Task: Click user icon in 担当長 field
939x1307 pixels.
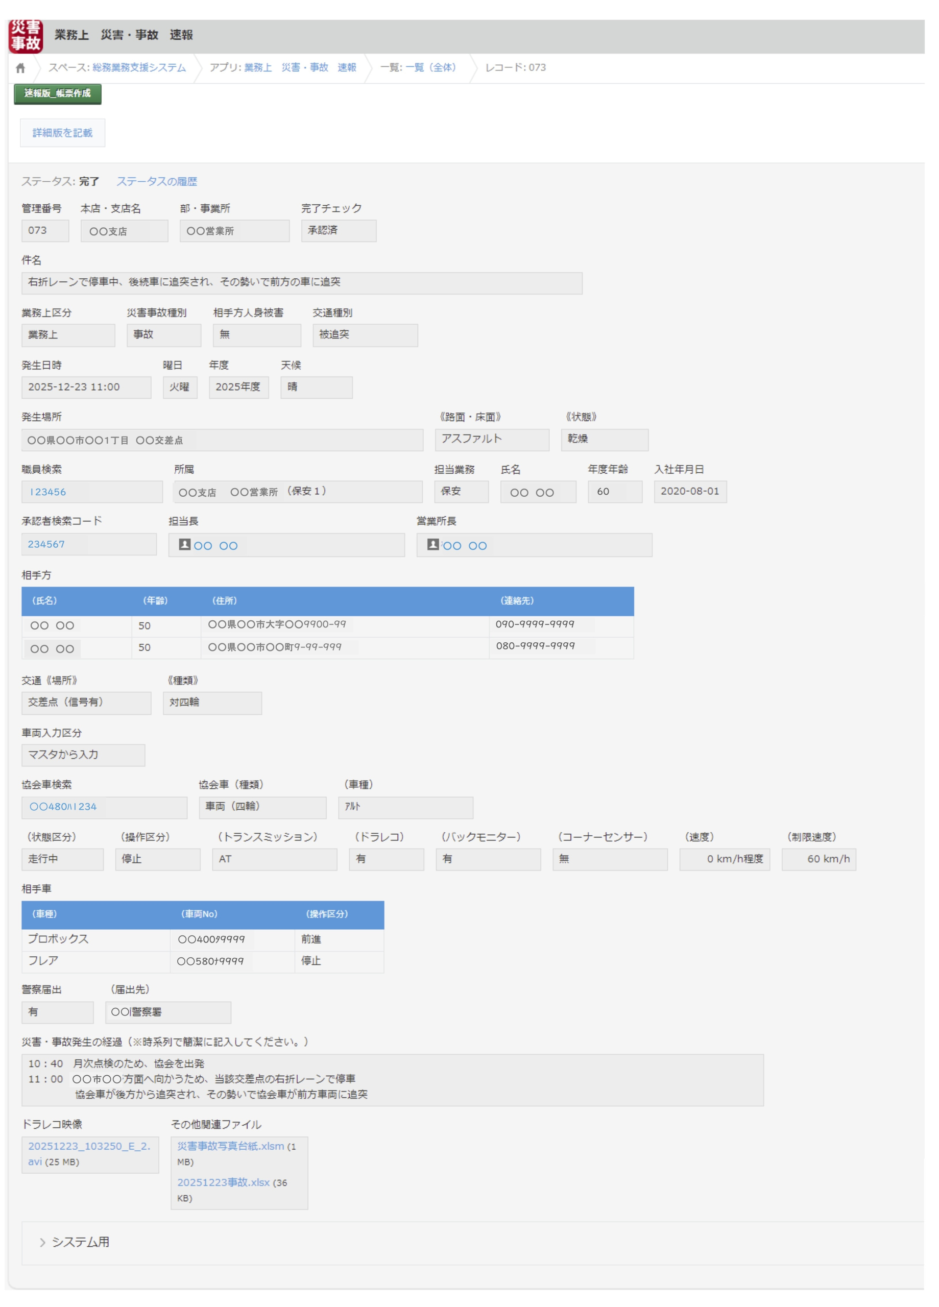Action: 184,545
